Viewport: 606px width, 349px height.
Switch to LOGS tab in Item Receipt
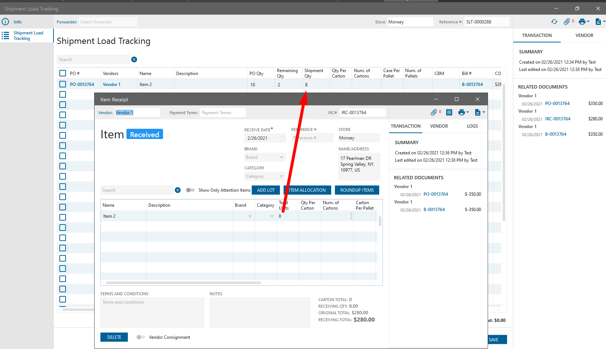coord(472,126)
